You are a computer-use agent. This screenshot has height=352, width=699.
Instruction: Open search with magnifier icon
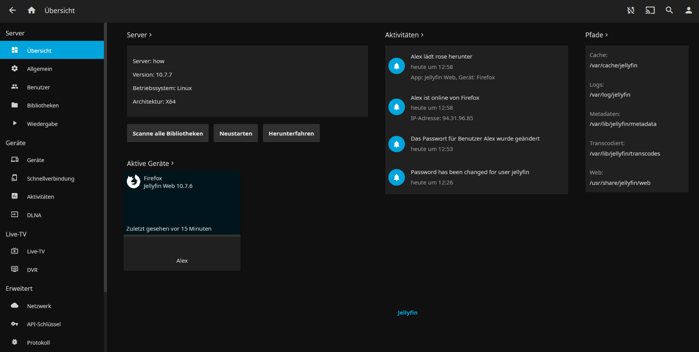(x=669, y=10)
